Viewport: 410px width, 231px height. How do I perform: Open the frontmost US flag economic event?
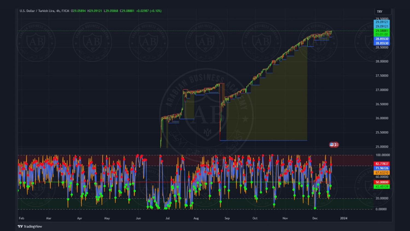click(x=332, y=145)
